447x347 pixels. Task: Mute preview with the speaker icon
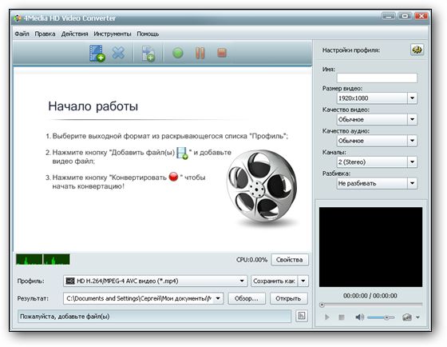tap(359, 317)
